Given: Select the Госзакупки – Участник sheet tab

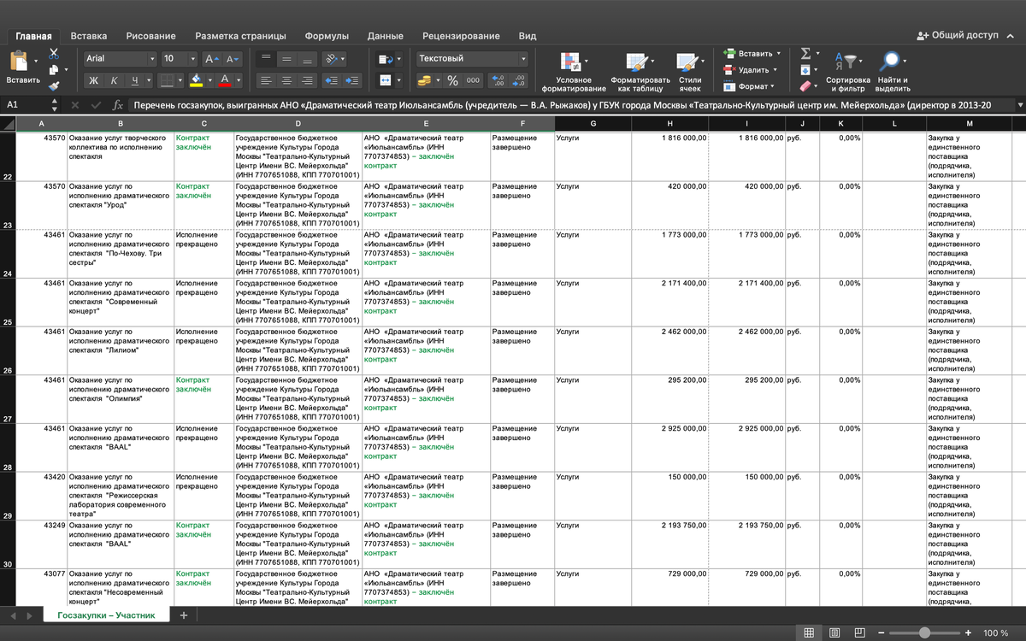Looking at the screenshot, I should (x=106, y=615).
